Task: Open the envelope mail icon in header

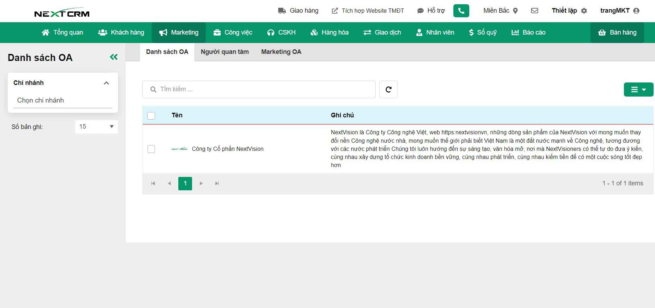Action: (x=534, y=11)
